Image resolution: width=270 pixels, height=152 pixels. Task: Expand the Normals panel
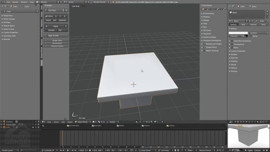pos(7,39)
